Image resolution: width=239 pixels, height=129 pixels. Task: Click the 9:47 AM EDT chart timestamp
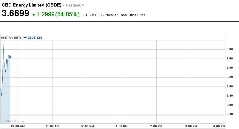(11, 37)
